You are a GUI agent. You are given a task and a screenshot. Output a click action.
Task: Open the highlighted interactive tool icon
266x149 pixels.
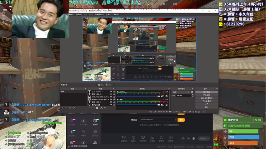point(95,121)
